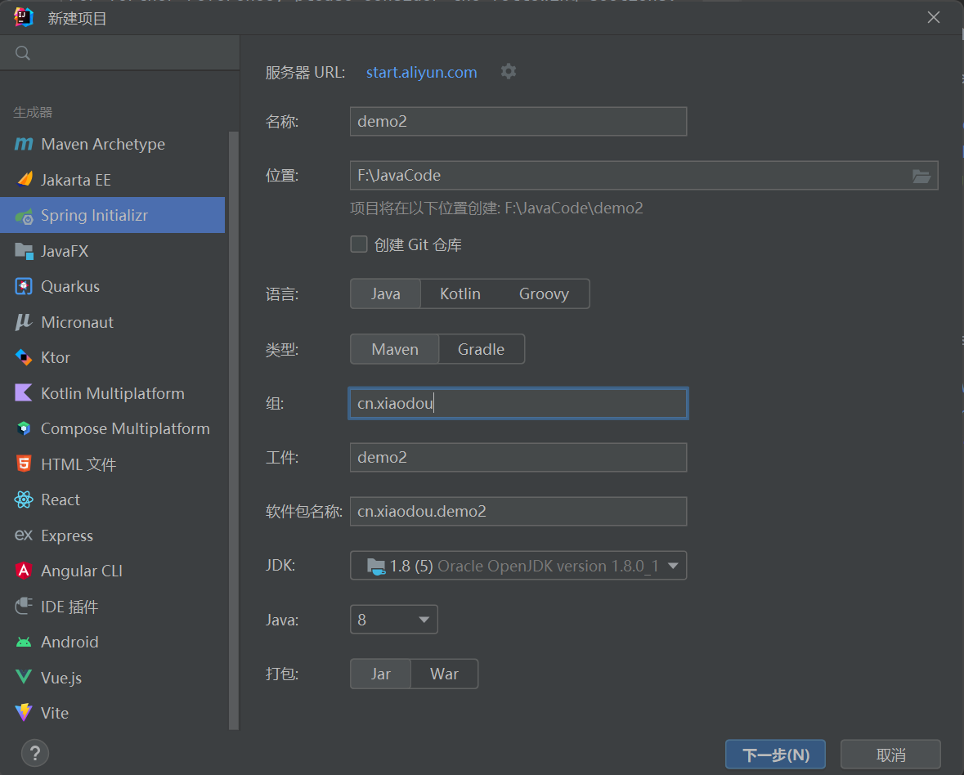The height and width of the screenshot is (775, 964).
Task: Select Compose Multiplatform entry
Action: click(x=113, y=428)
